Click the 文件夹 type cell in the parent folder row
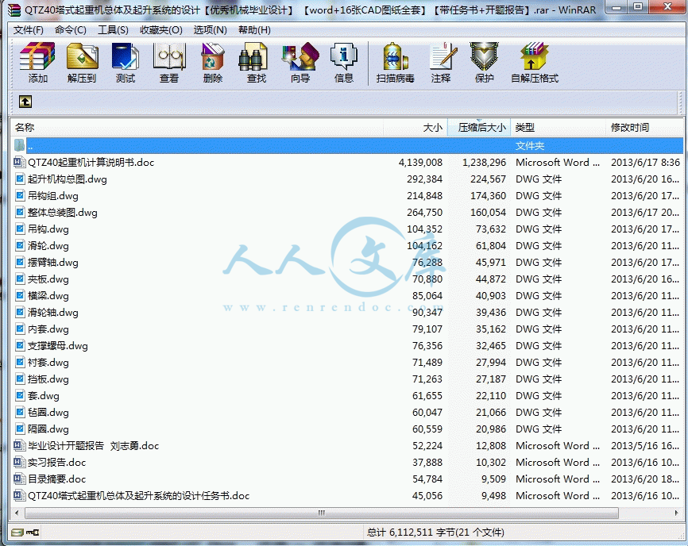Image resolution: width=688 pixels, height=546 pixels. 530,146
